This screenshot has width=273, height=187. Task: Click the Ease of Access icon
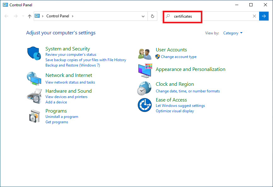click(x=144, y=105)
